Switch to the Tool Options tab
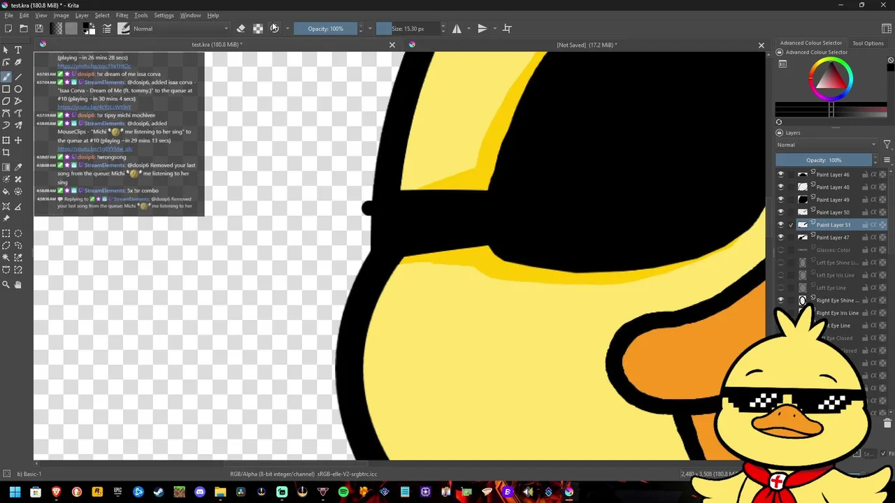895x503 pixels. pos(868,43)
